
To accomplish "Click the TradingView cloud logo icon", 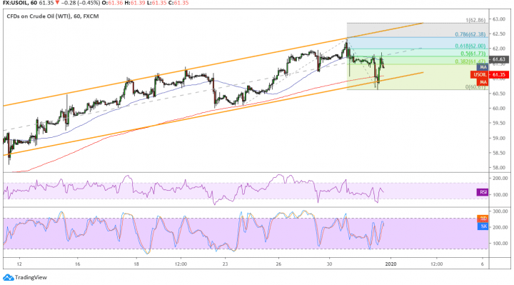I will [x=9, y=277].
